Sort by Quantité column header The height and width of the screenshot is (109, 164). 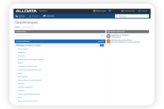[101, 41]
